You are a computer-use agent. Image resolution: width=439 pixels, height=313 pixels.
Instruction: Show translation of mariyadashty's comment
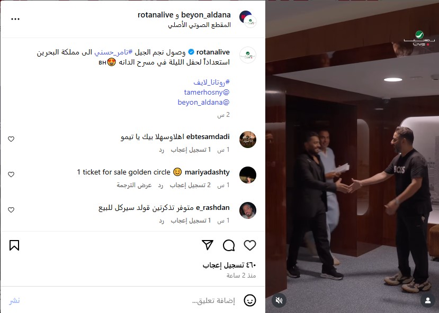(134, 185)
